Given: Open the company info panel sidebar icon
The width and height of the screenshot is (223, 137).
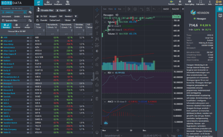Looking at the screenshot, I should pyautogui.click(x=220, y=9).
